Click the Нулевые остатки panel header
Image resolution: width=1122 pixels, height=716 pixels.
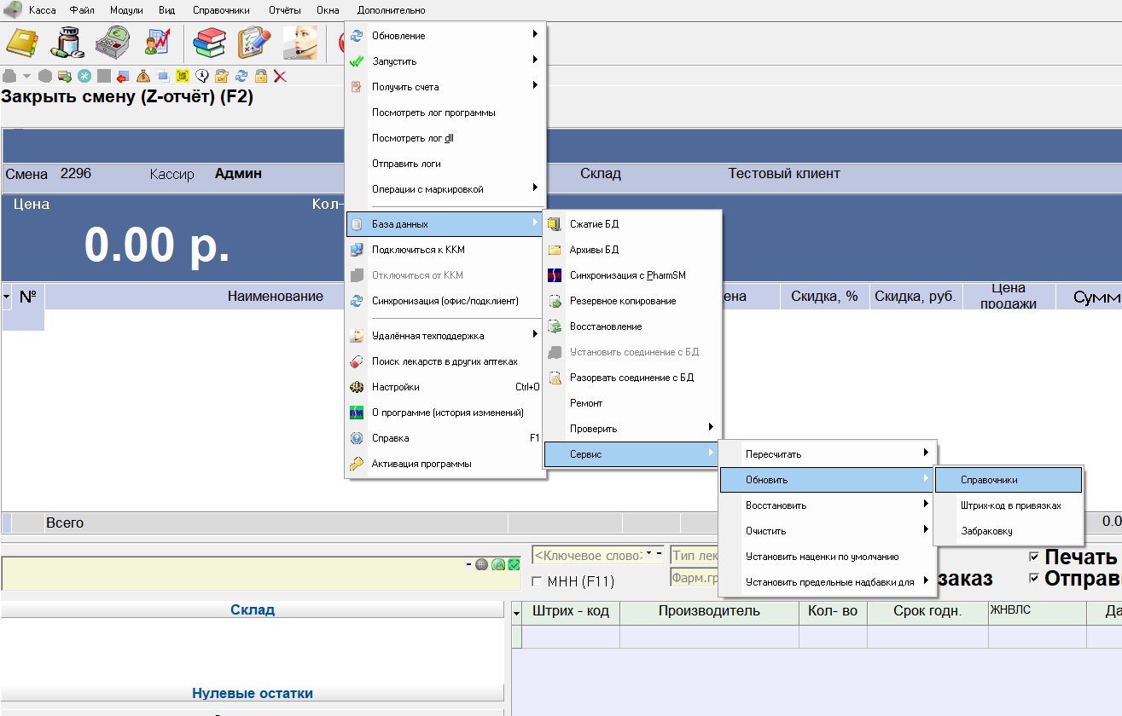(x=253, y=693)
